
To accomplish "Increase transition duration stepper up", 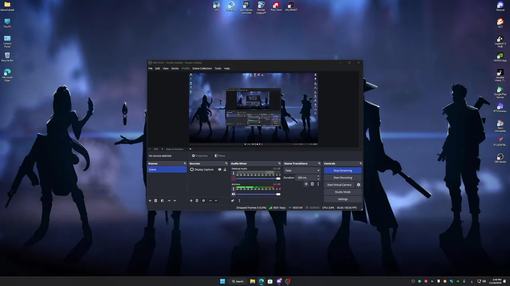I will 318,176.
